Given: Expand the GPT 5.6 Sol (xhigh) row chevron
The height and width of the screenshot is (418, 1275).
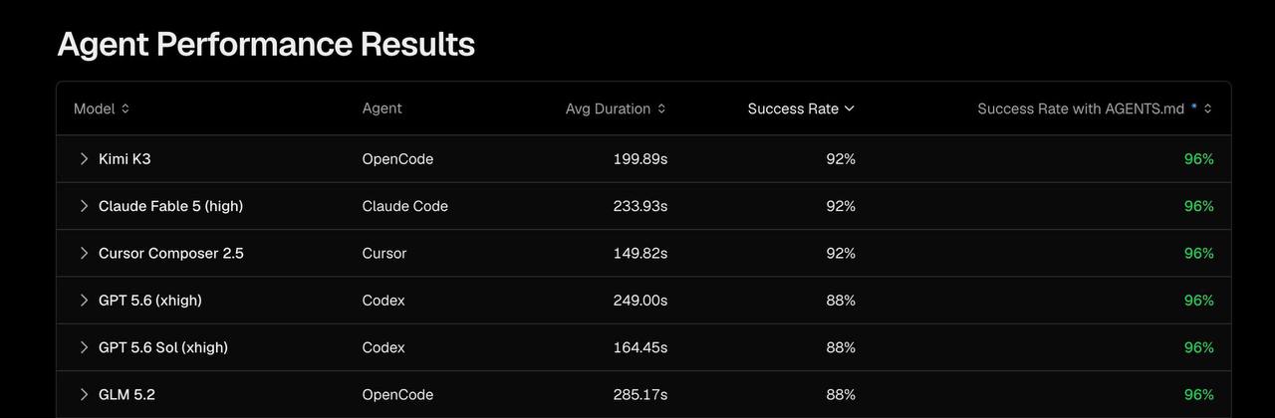Looking at the screenshot, I should [84, 347].
